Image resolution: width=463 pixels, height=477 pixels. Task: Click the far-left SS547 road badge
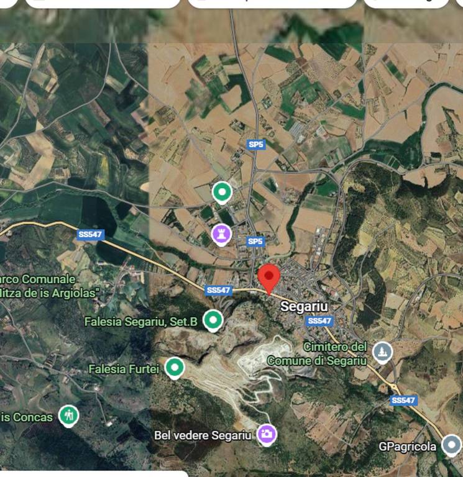(90, 234)
